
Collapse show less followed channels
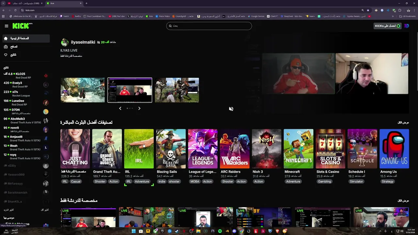44,210
